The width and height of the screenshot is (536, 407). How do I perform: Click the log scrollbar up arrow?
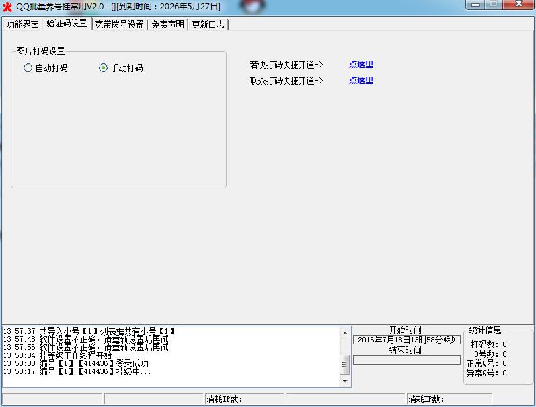[345, 333]
